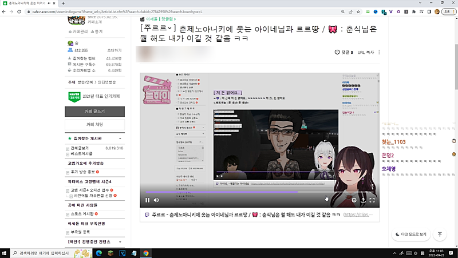Click the taskbar clock 오후 11:03

[436, 253]
